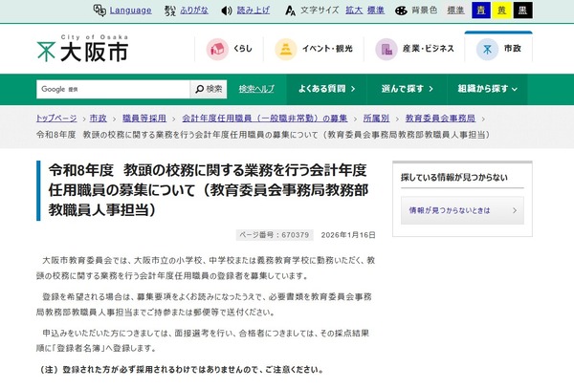Click sidebar heading 探している情報が見つからない
Screen dimensions: 574x389
click(x=454, y=178)
